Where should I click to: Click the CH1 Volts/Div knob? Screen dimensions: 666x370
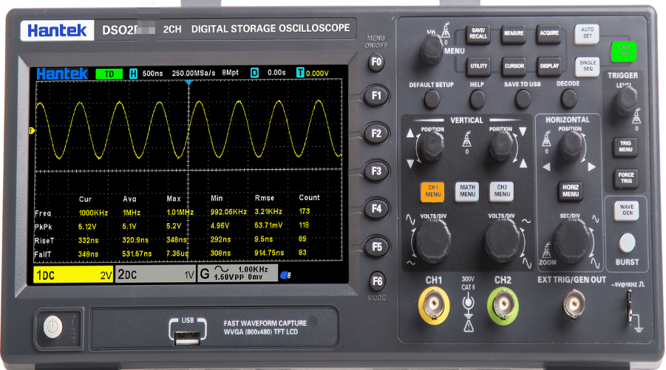pos(433,241)
